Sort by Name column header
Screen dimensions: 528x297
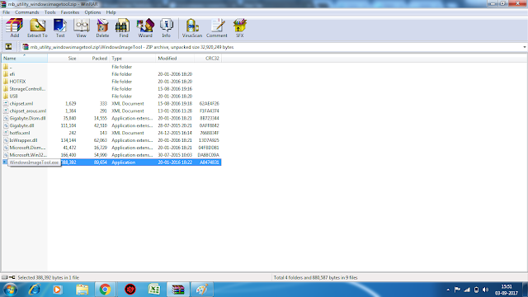pos(25,59)
